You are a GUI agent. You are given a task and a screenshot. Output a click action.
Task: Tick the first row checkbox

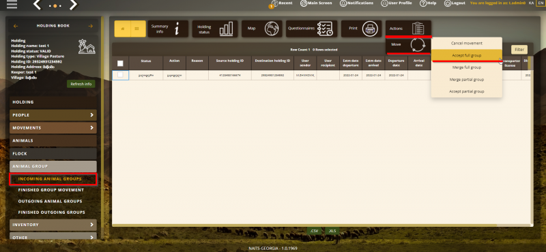pos(120,75)
